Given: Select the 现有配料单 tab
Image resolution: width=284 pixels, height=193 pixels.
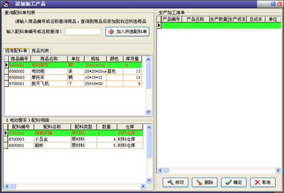Looking at the screenshot, I should [x=16, y=51].
